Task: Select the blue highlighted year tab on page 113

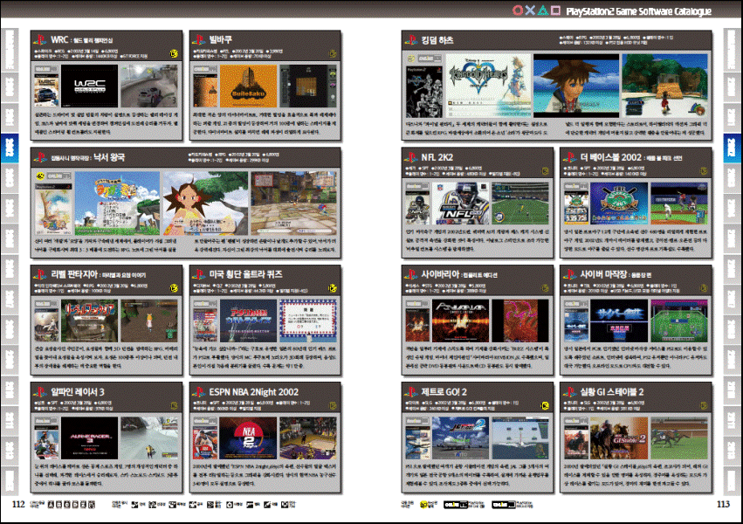Action: click(733, 148)
